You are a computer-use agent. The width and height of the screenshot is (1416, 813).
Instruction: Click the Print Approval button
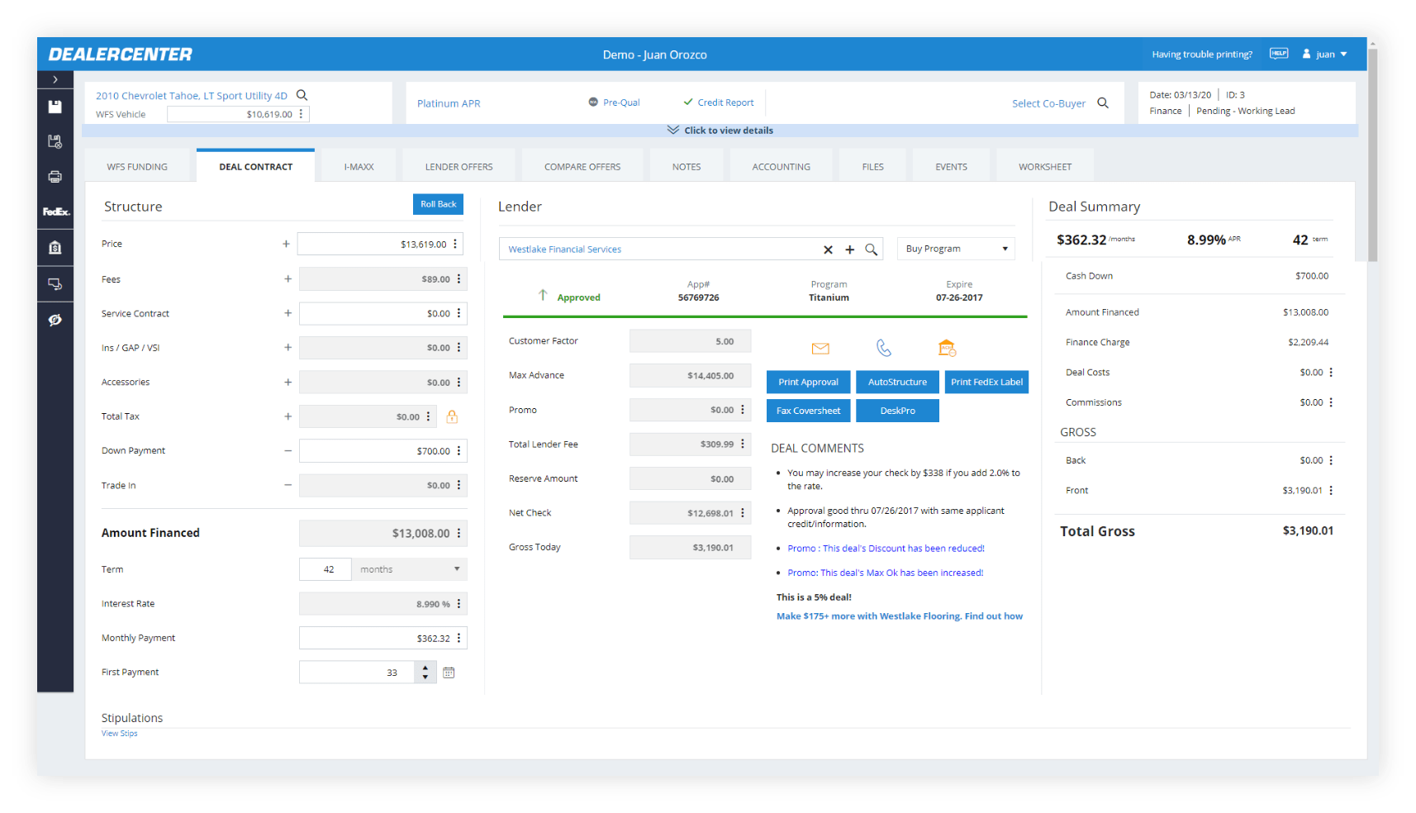(808, 382)
